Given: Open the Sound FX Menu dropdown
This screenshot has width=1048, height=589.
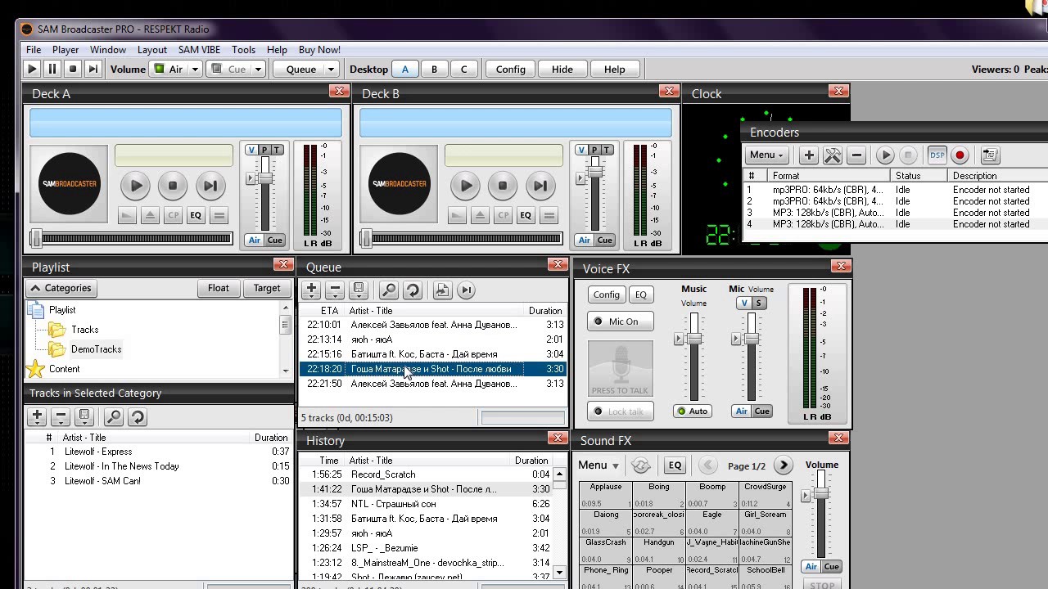Looking at the screenshot, I should [599, 465].
